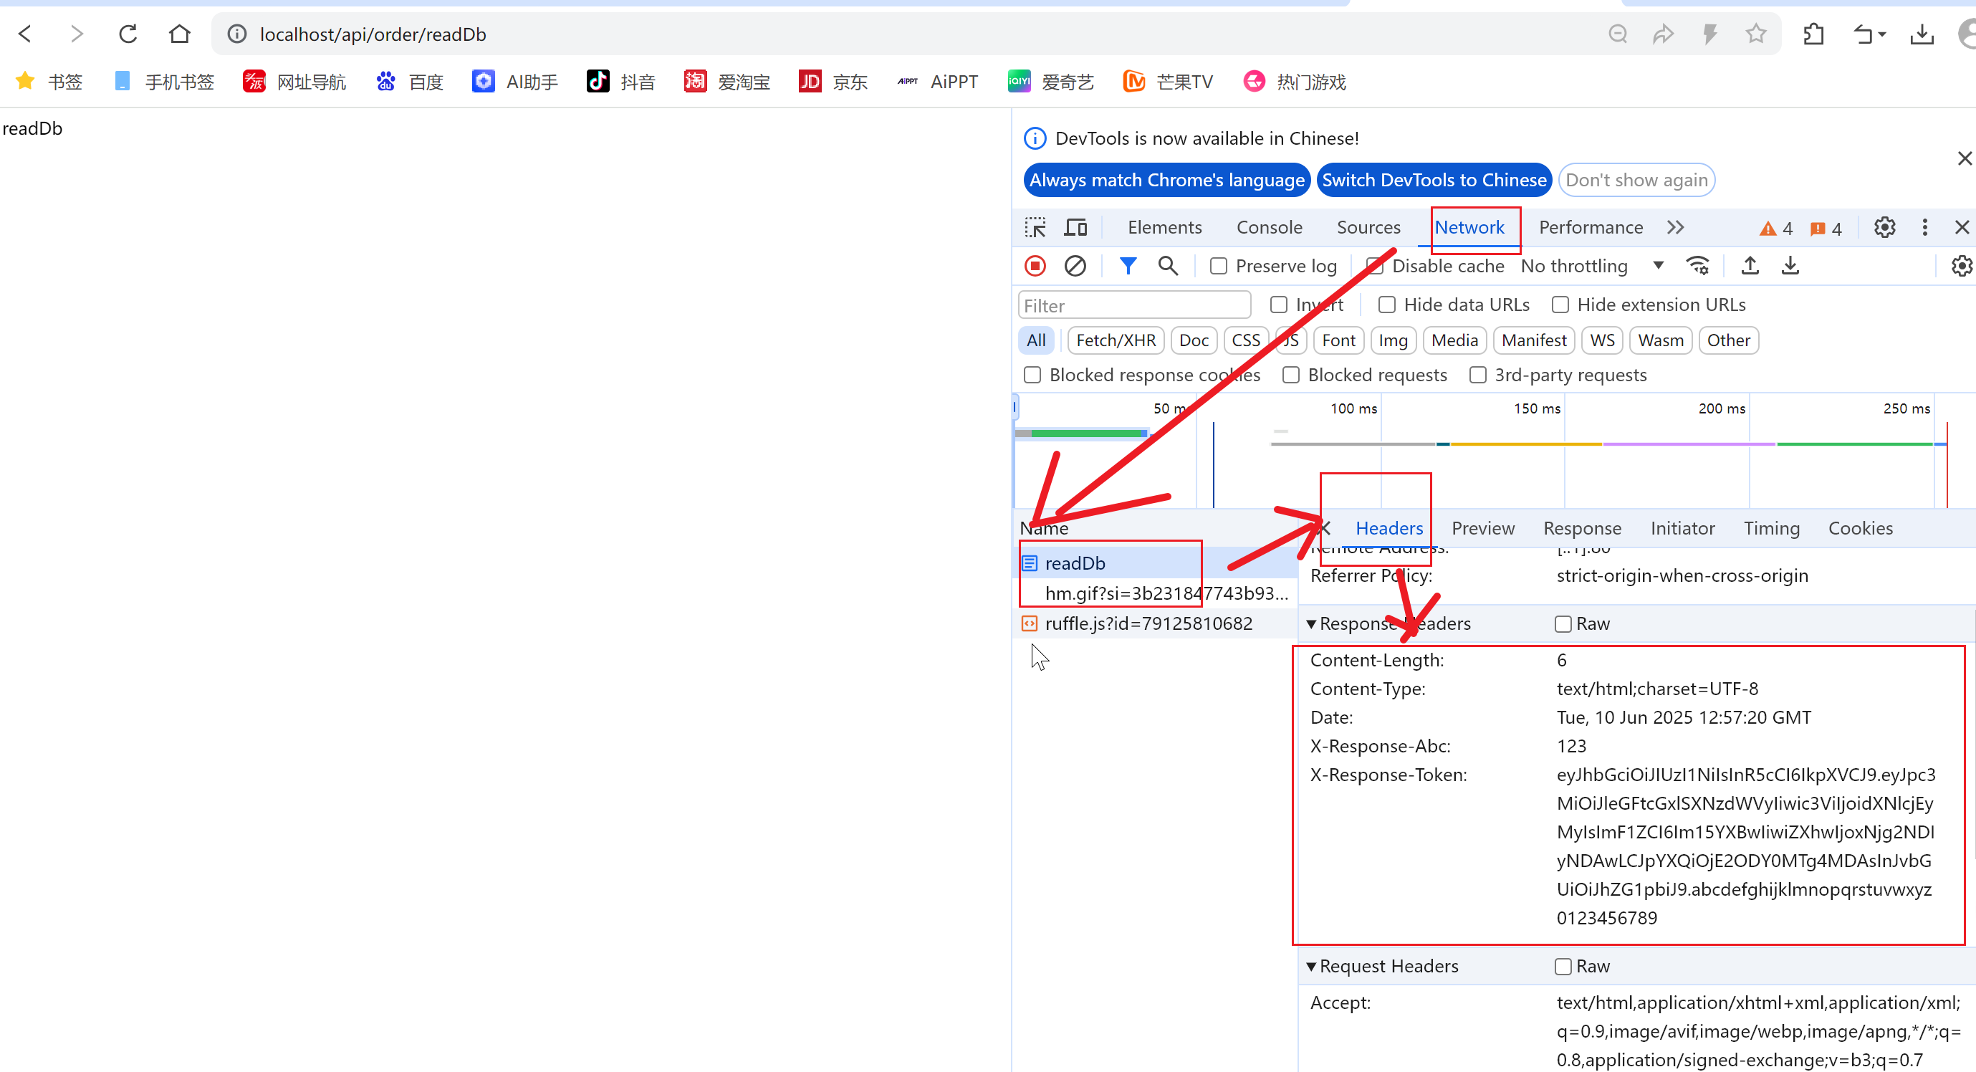1976x1072 pixels.
Task: Switch to the Elements tab
Action: tap(1164, 227)
